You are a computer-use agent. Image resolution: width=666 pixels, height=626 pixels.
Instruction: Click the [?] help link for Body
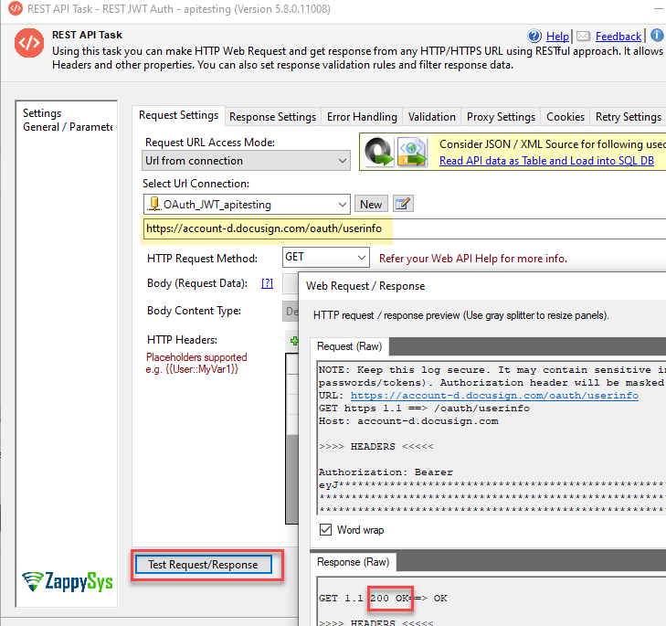267,283
